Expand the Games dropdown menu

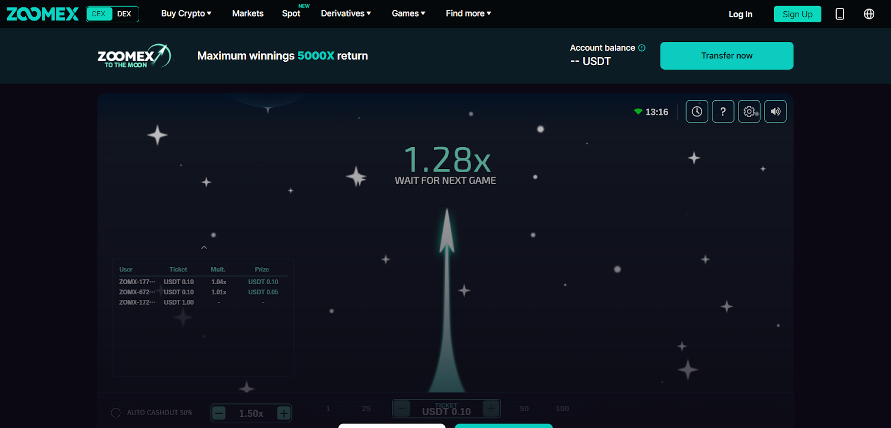(408, 13)
